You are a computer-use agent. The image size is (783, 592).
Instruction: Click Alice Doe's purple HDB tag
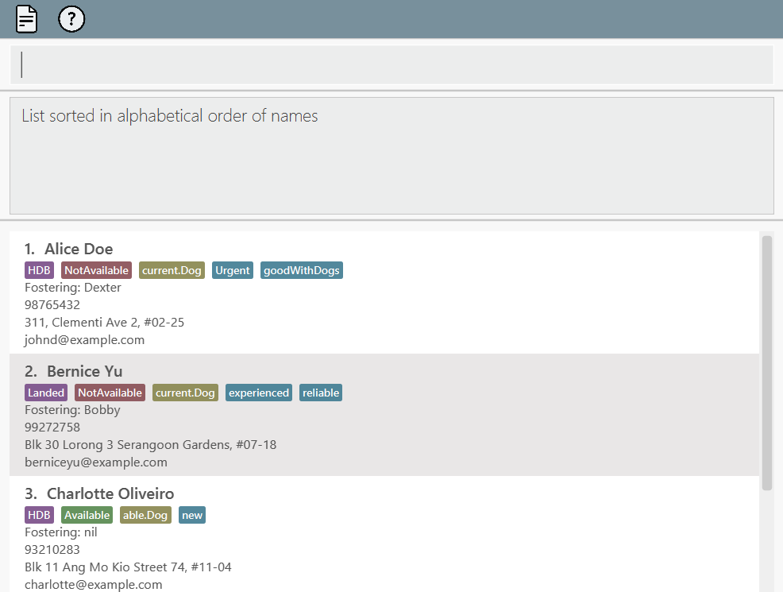pyautogui.click(x=39, y=270)
